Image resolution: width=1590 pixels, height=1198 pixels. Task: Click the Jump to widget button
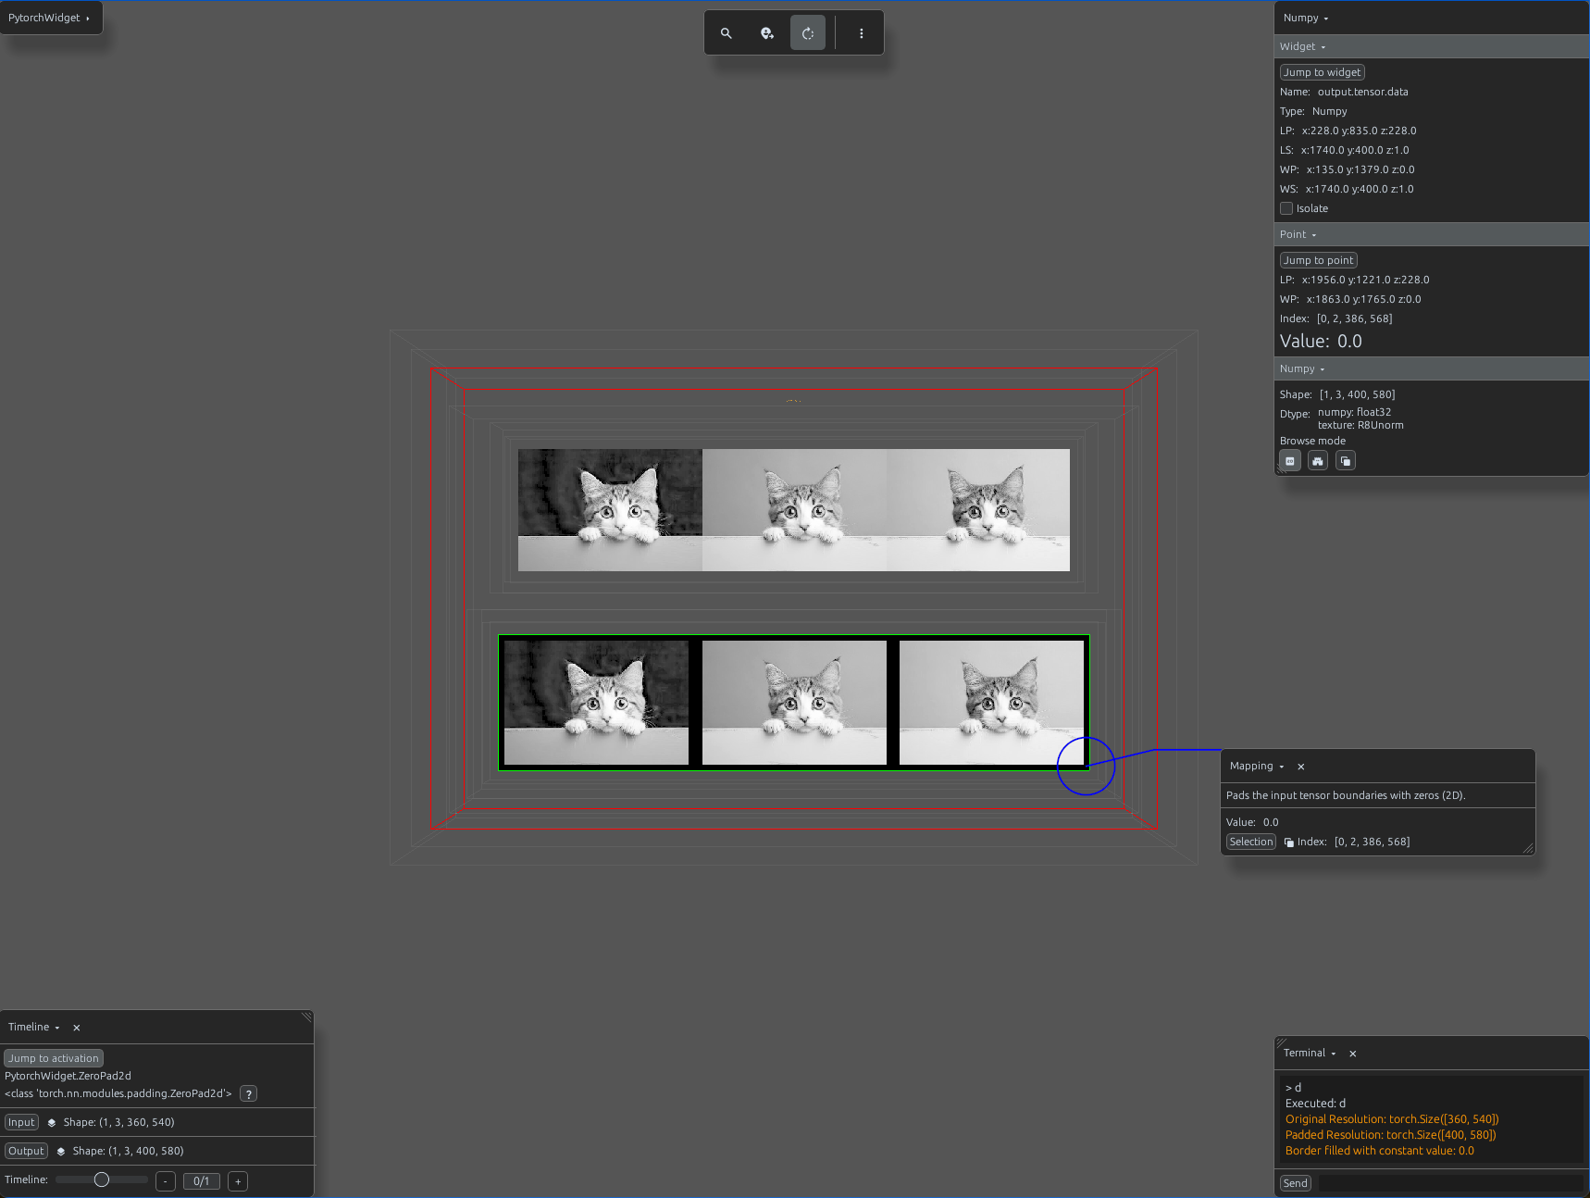[1322, 72]
